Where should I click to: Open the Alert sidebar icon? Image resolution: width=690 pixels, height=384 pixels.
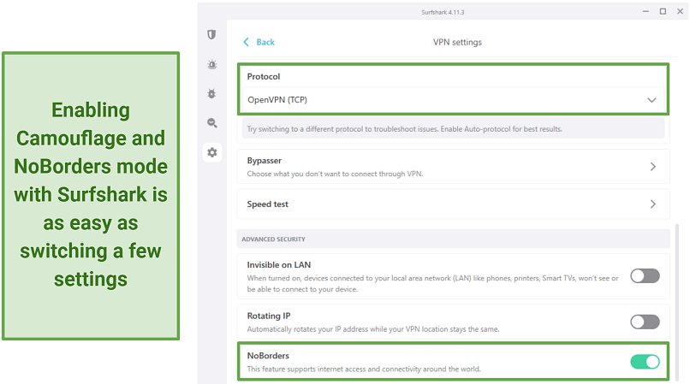tap(212, 65)
